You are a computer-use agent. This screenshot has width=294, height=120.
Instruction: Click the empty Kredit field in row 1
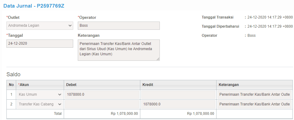(178, 94)
